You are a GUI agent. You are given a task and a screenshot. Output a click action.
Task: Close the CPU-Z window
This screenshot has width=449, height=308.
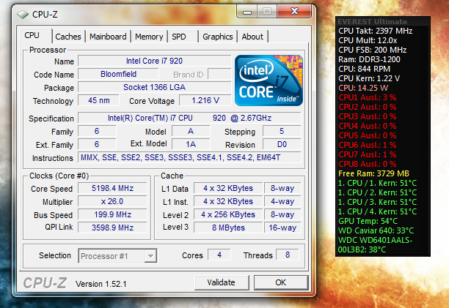click(294, 12)
